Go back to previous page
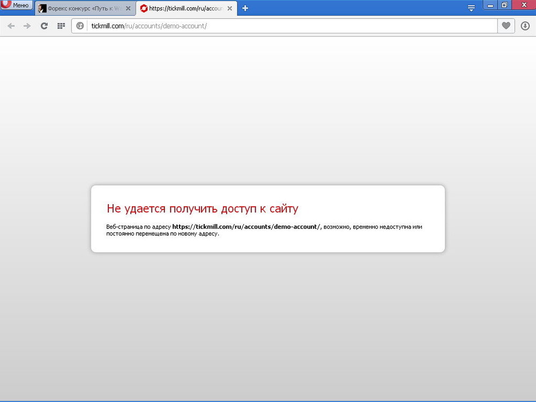The image size is (536, 402). pyautogui.click(x=11, y=26)
